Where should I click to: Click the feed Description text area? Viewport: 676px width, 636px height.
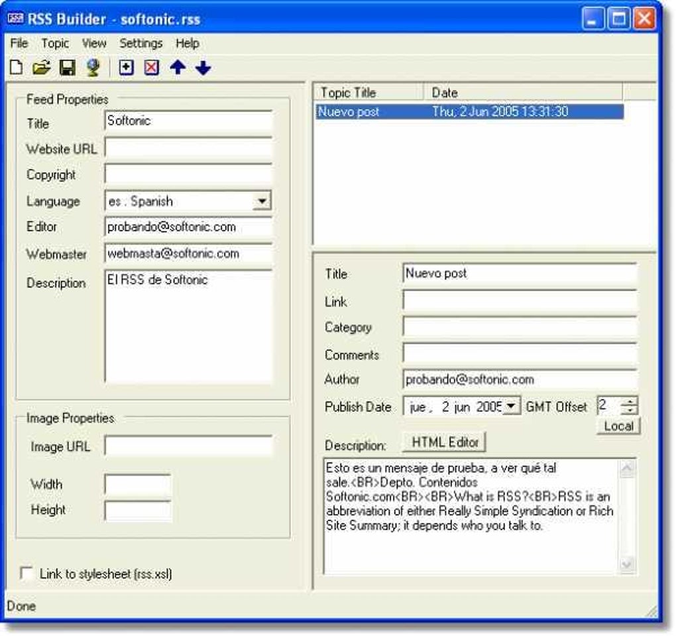(188, 327)
